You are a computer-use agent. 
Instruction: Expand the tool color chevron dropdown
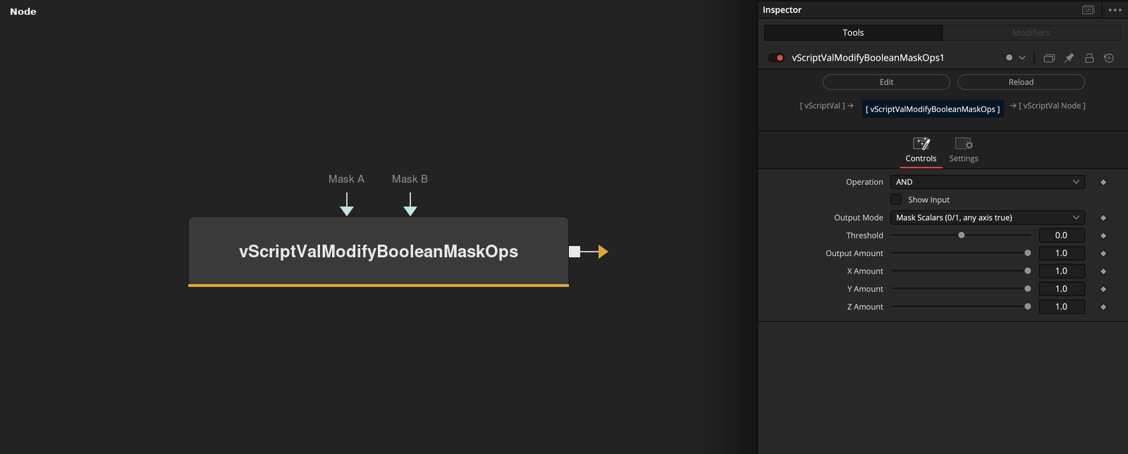point(1022,58)
